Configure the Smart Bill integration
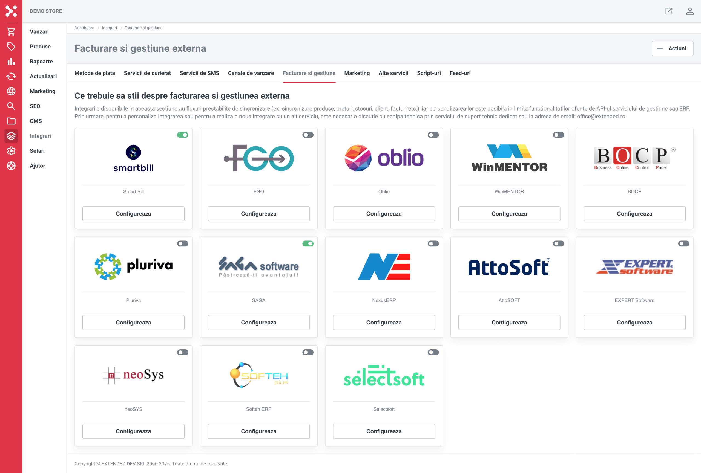 [x=133, y=214]
